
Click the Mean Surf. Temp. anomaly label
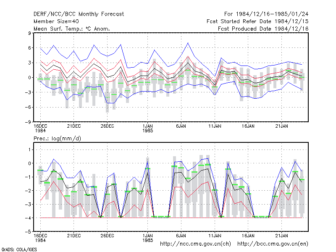click(x=72, y=29)
